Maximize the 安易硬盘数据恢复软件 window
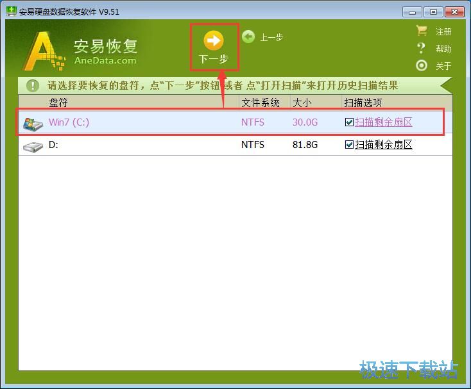This screenshot has width=471, height=389. click(x=433, y=12)
